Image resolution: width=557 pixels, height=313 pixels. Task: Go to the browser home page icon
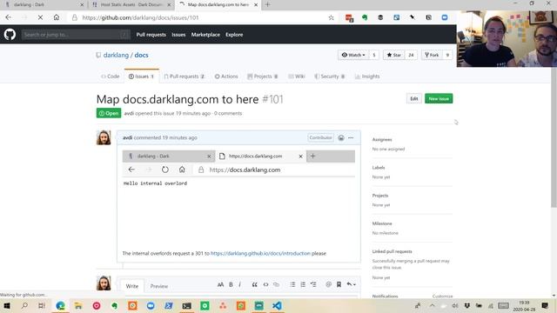[56, 17]
